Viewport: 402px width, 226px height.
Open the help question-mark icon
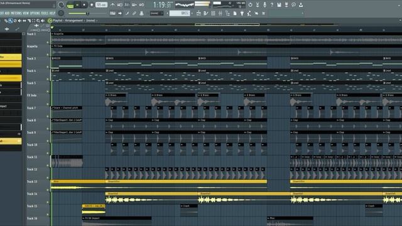click(272, 5)
